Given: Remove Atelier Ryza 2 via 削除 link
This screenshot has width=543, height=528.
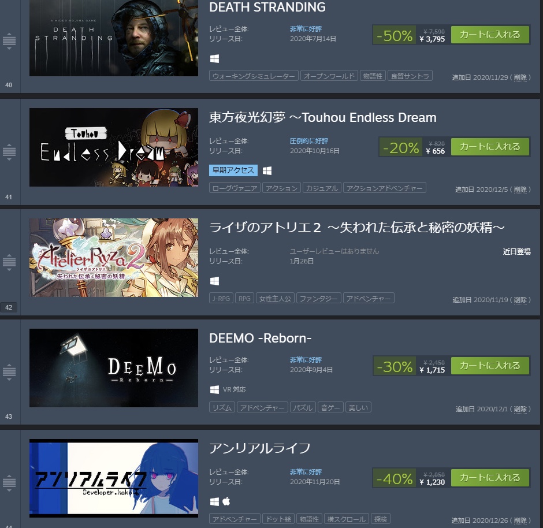Looking at the screenshot, I should (x=520, y=300).
